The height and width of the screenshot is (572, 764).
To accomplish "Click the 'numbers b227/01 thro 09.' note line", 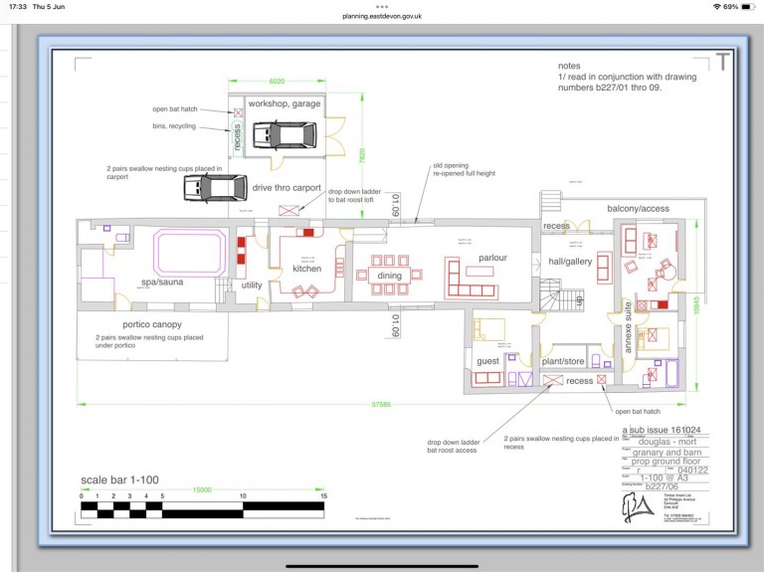I will coord(610,88).
